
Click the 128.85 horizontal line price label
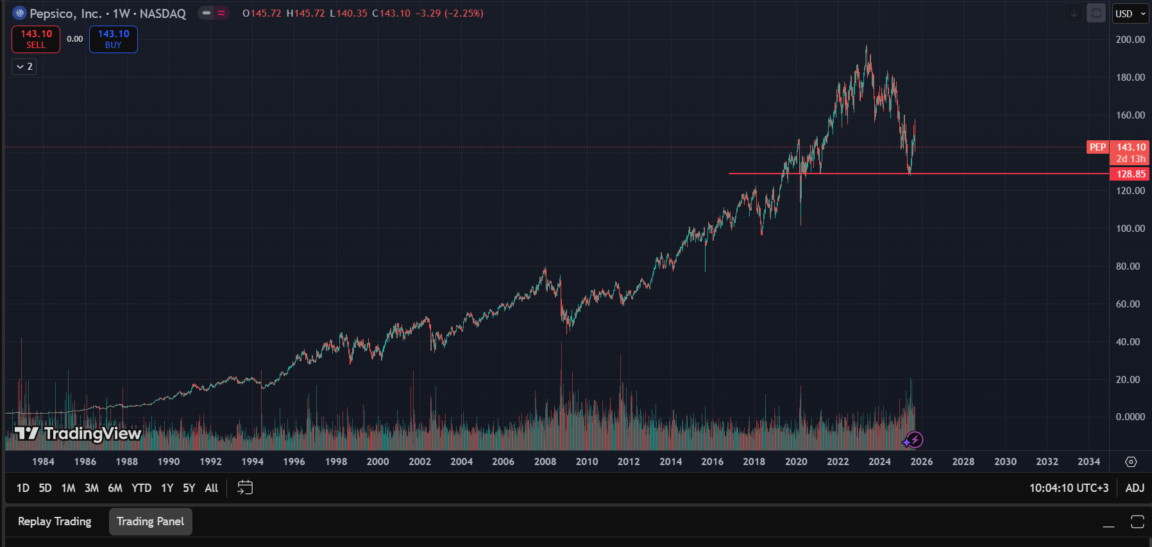pyautogui.click(x=1130, y=174)
